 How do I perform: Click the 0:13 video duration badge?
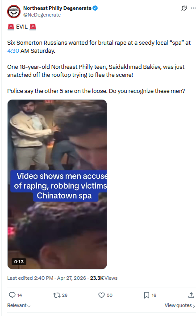19,261
